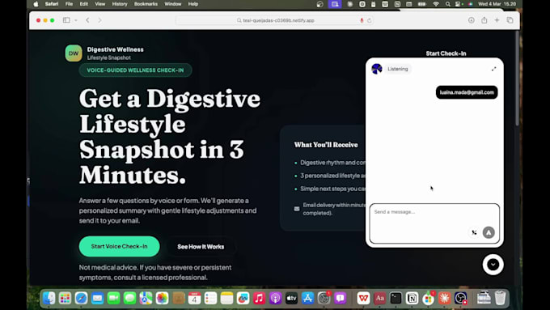Viewport: 550px width, 310px height.
Task: Open Photos from the dock
Action: (x=162, y=298)
